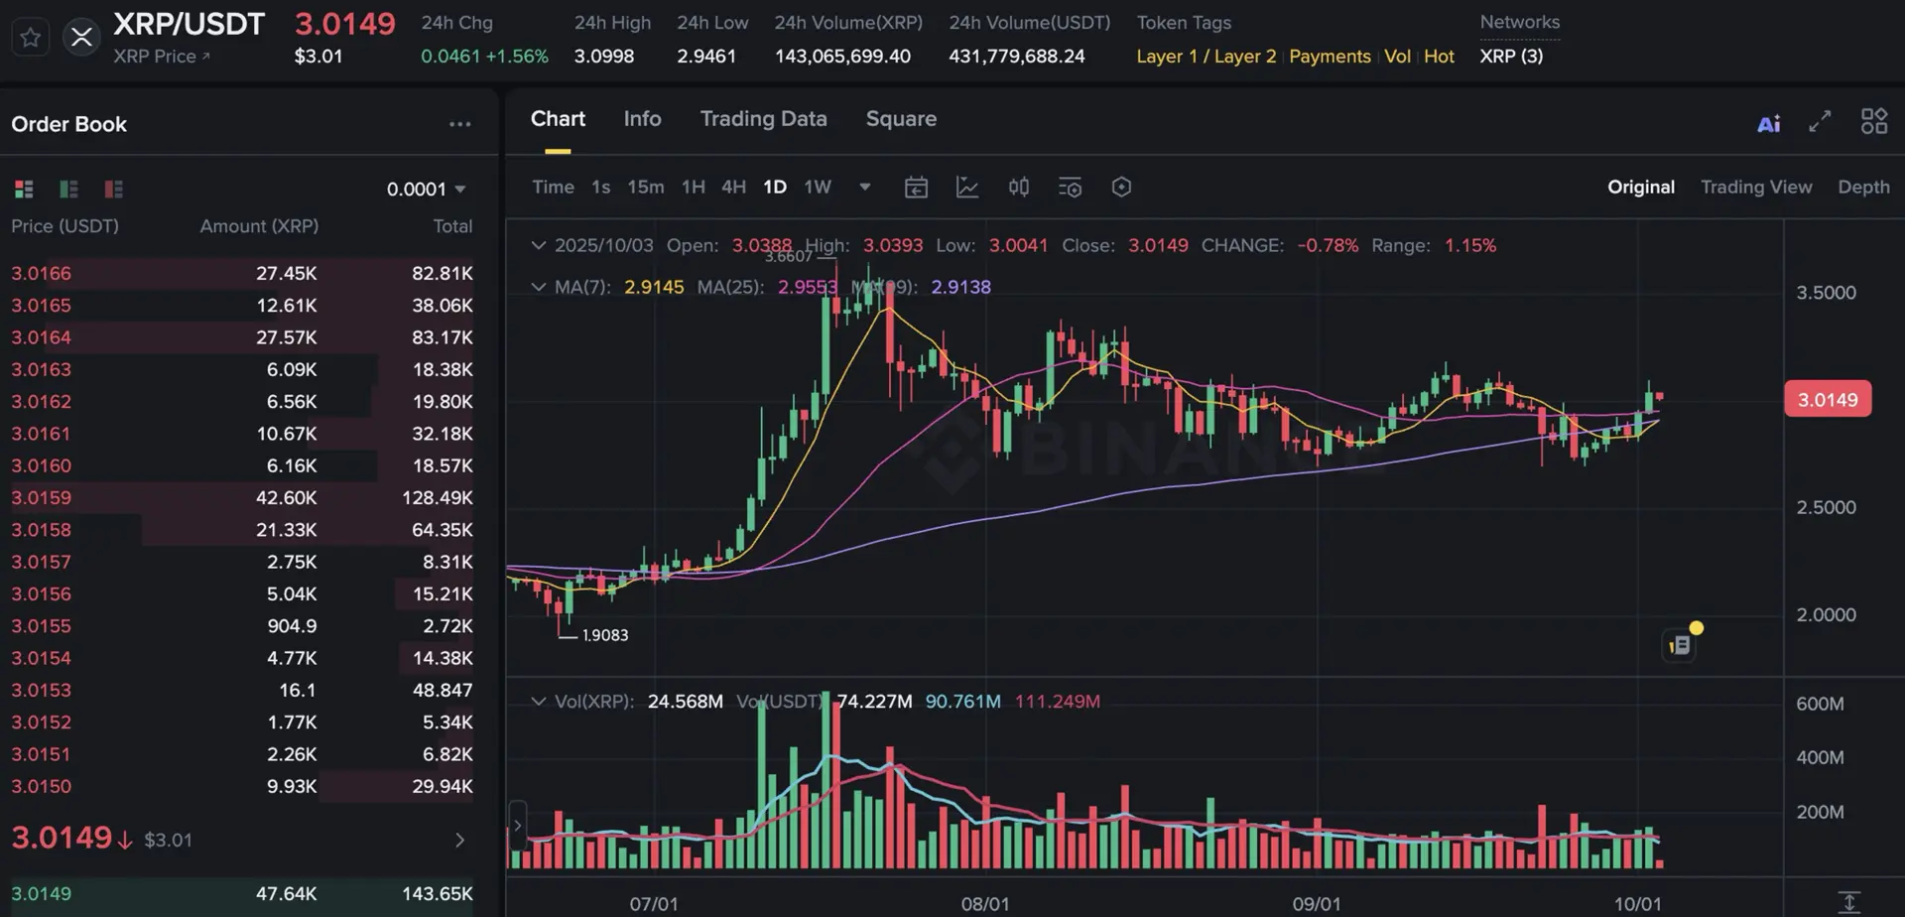This screenshot has width=1905, height=917.
Task: Switch to the Trading Data tab
Action: pos(763,119)
